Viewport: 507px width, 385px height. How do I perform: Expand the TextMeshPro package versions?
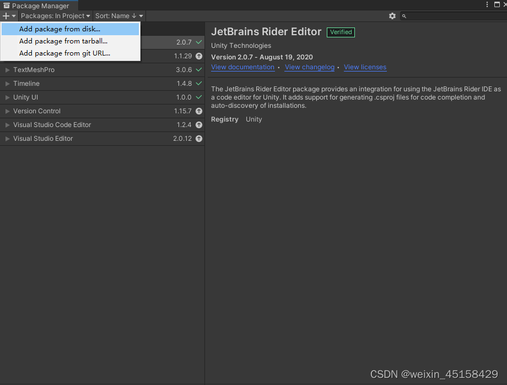point(7,70)
